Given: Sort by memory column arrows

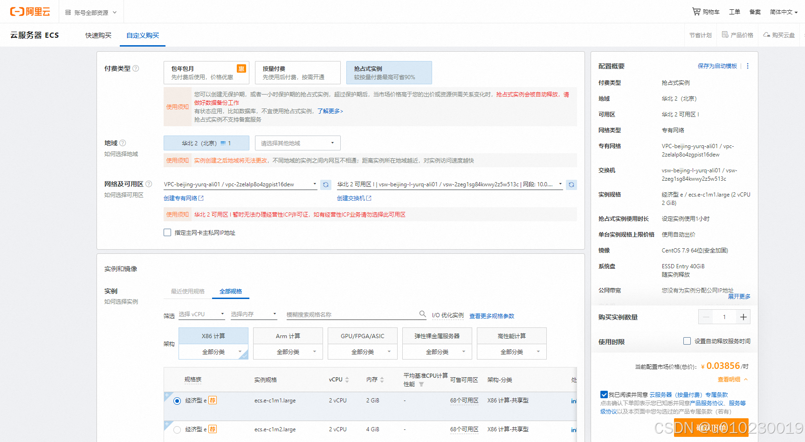Looking at the screenshot, I should [x=382, y=380].
